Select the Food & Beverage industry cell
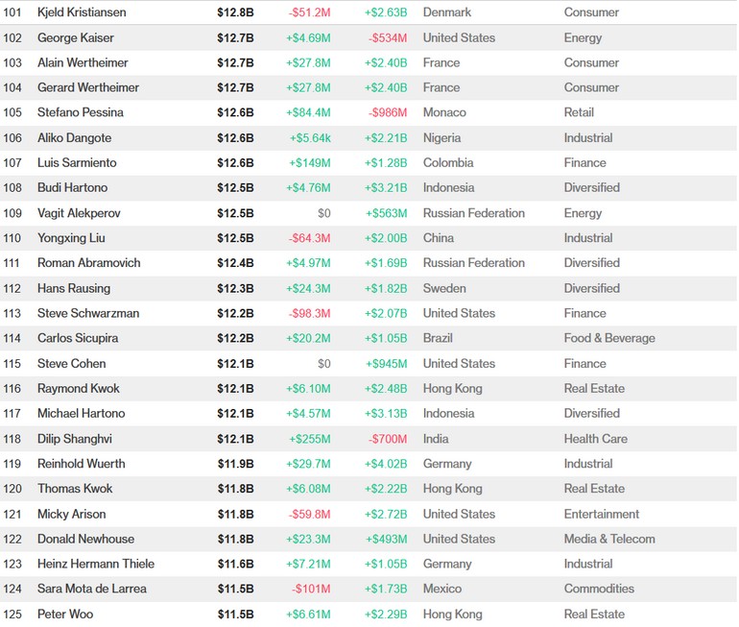The width and height of the screenshot is (739, 627). pos(609,338)
